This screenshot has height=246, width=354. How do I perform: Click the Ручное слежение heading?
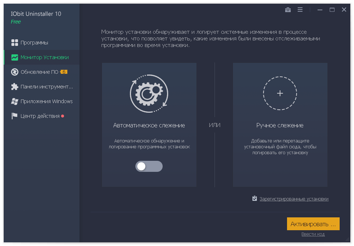pyautogui.click(x=280, y=126)
